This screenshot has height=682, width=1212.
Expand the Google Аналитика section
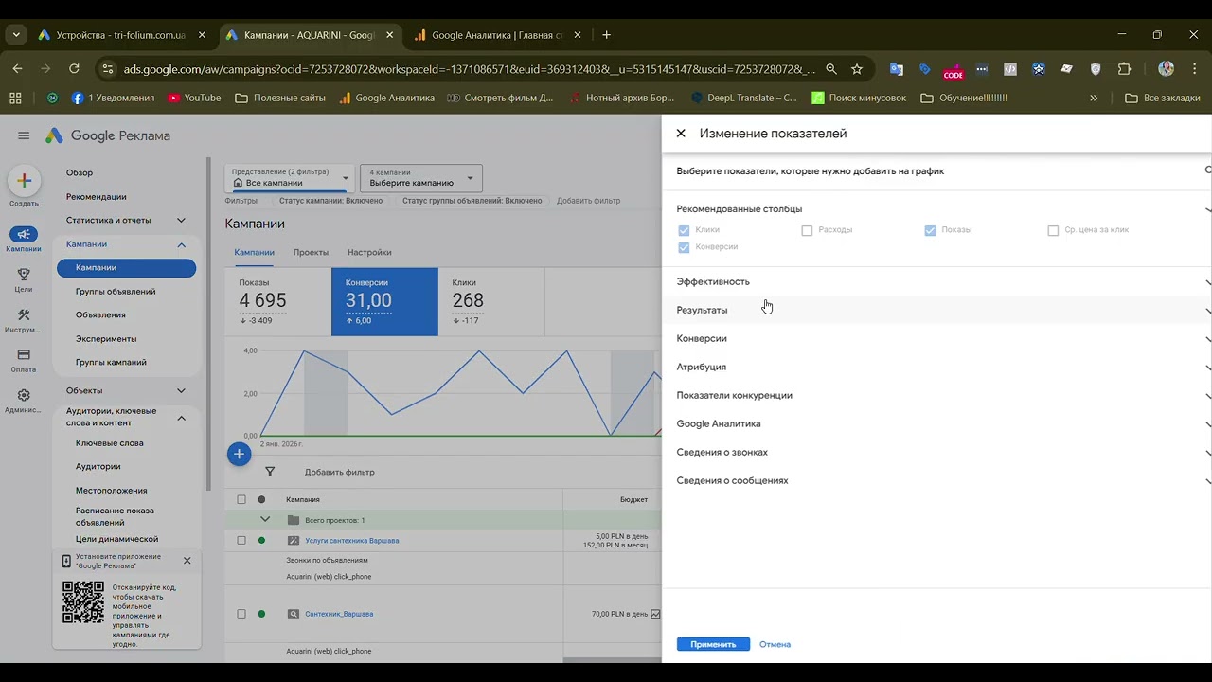point(937,423)
